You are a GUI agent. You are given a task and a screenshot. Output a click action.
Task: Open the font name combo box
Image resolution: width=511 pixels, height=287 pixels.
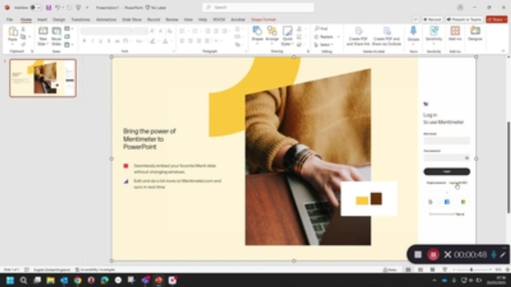(107, 31)
